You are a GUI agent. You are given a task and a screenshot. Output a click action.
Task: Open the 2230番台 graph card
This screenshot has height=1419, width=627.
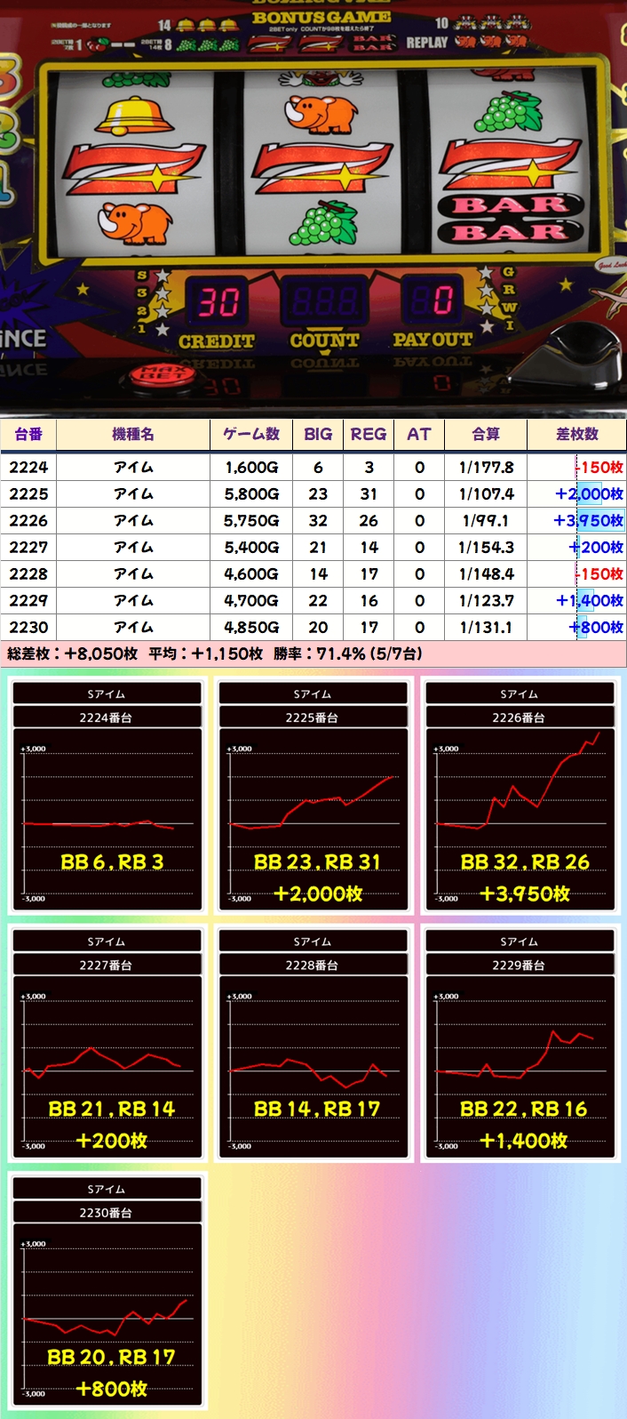(x=107, y=1291)
